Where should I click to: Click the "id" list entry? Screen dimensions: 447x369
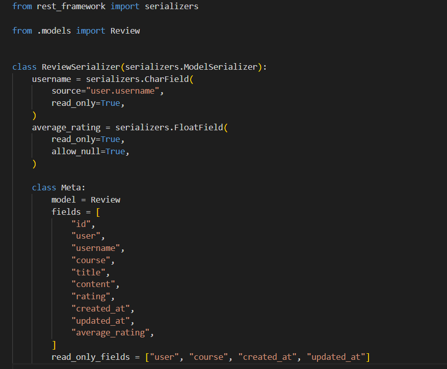tap(81, 224)
